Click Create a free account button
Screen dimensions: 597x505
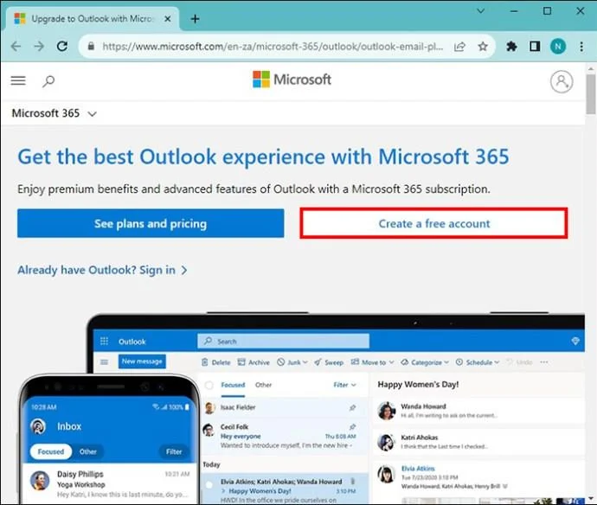[433, 223]
